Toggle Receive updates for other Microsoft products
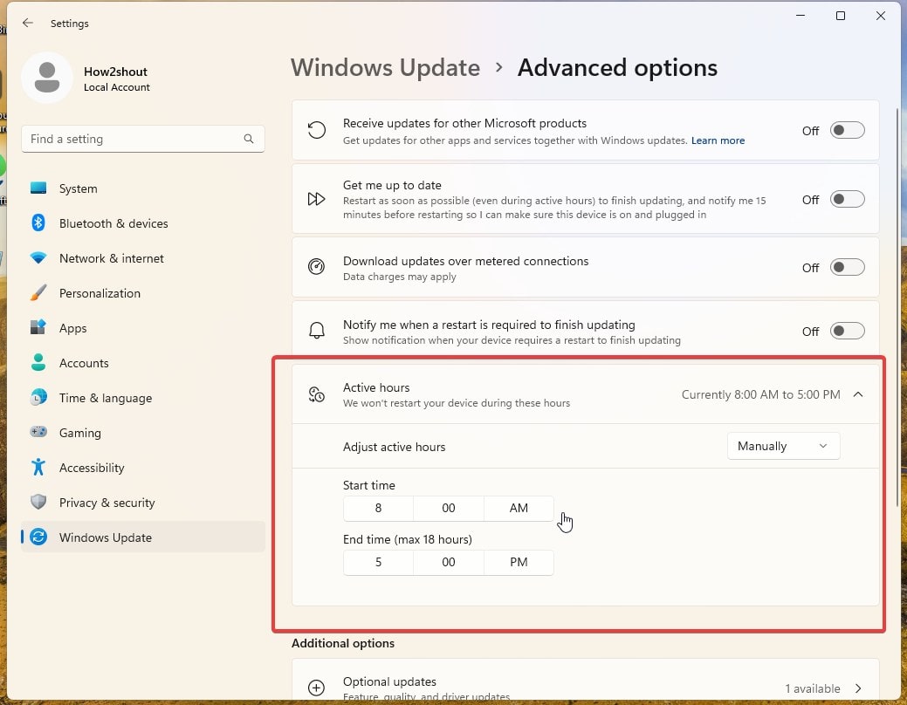The width and height of the screenshot is (907, 705). [x=847, y=131]
